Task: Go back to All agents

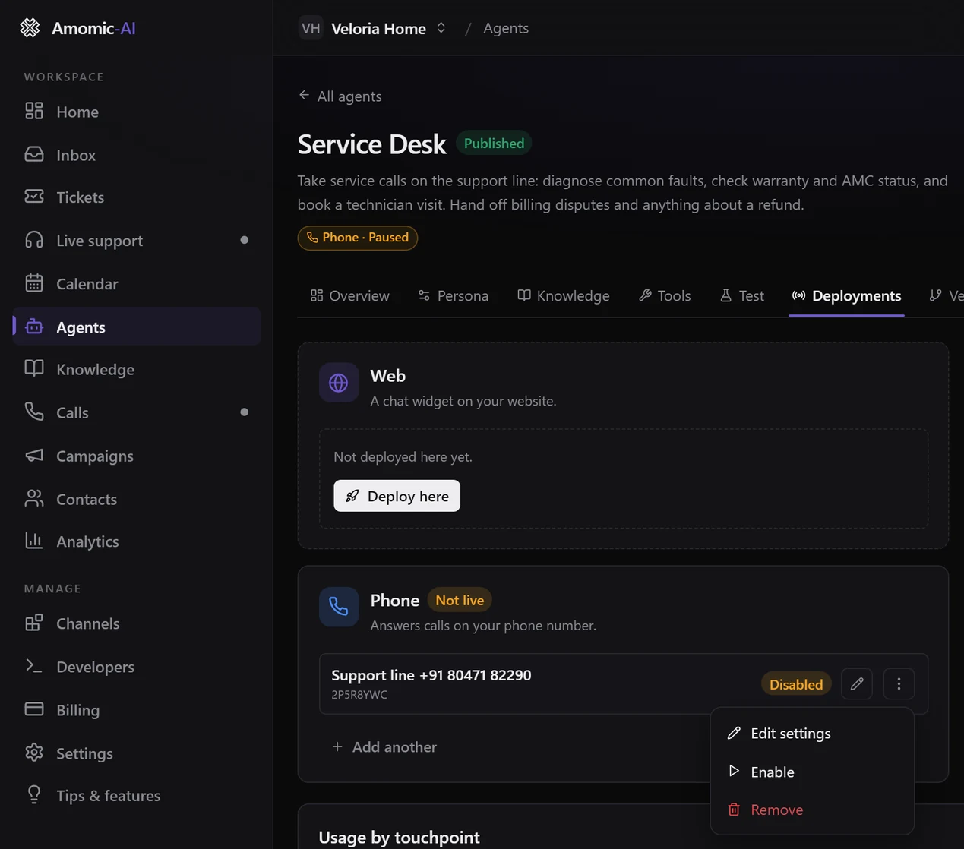Action: (340, 96)
